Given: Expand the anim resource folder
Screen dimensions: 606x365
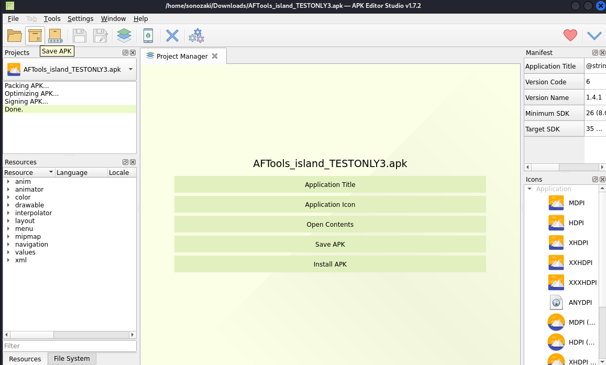Looking at the screenshot, I should point(8,182).
